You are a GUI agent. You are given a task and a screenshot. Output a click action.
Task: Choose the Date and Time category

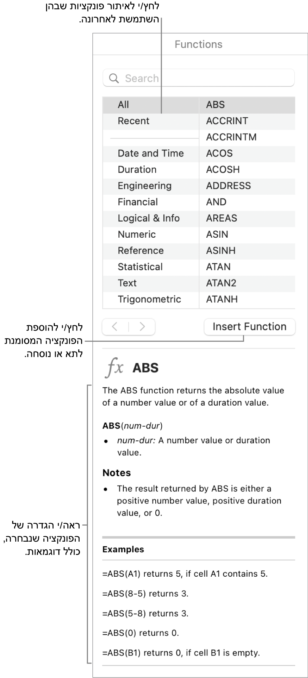pos(150,154)
